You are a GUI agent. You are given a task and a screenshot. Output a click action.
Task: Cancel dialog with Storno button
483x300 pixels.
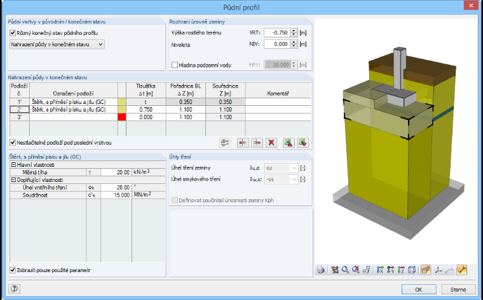(458, 289)
